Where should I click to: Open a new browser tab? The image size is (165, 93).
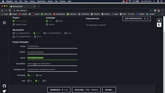coord(39,6)
